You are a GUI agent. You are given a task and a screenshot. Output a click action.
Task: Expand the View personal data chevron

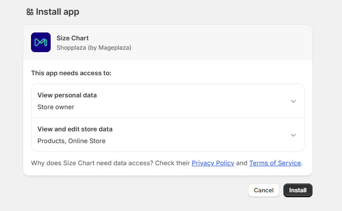[293, 101]
